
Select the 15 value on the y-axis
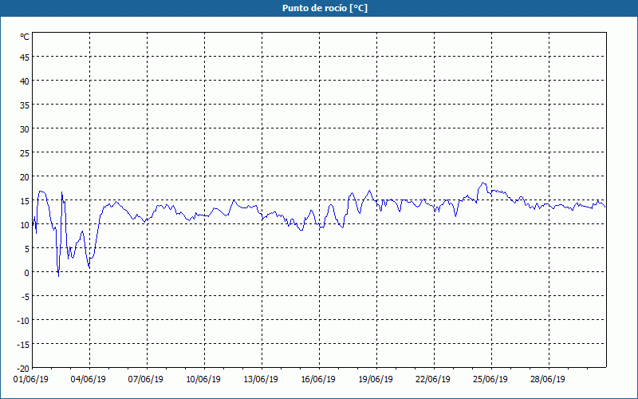point(25,201)
